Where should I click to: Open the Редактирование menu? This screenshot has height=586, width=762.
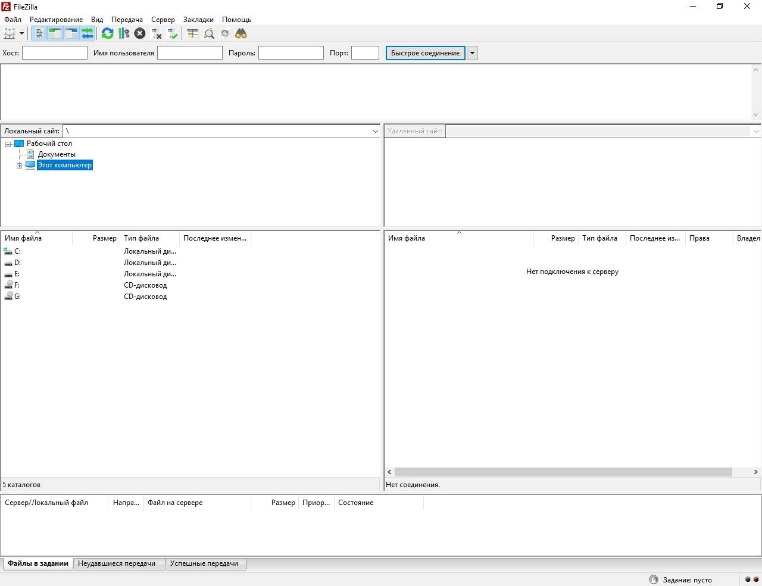[57, 20]
